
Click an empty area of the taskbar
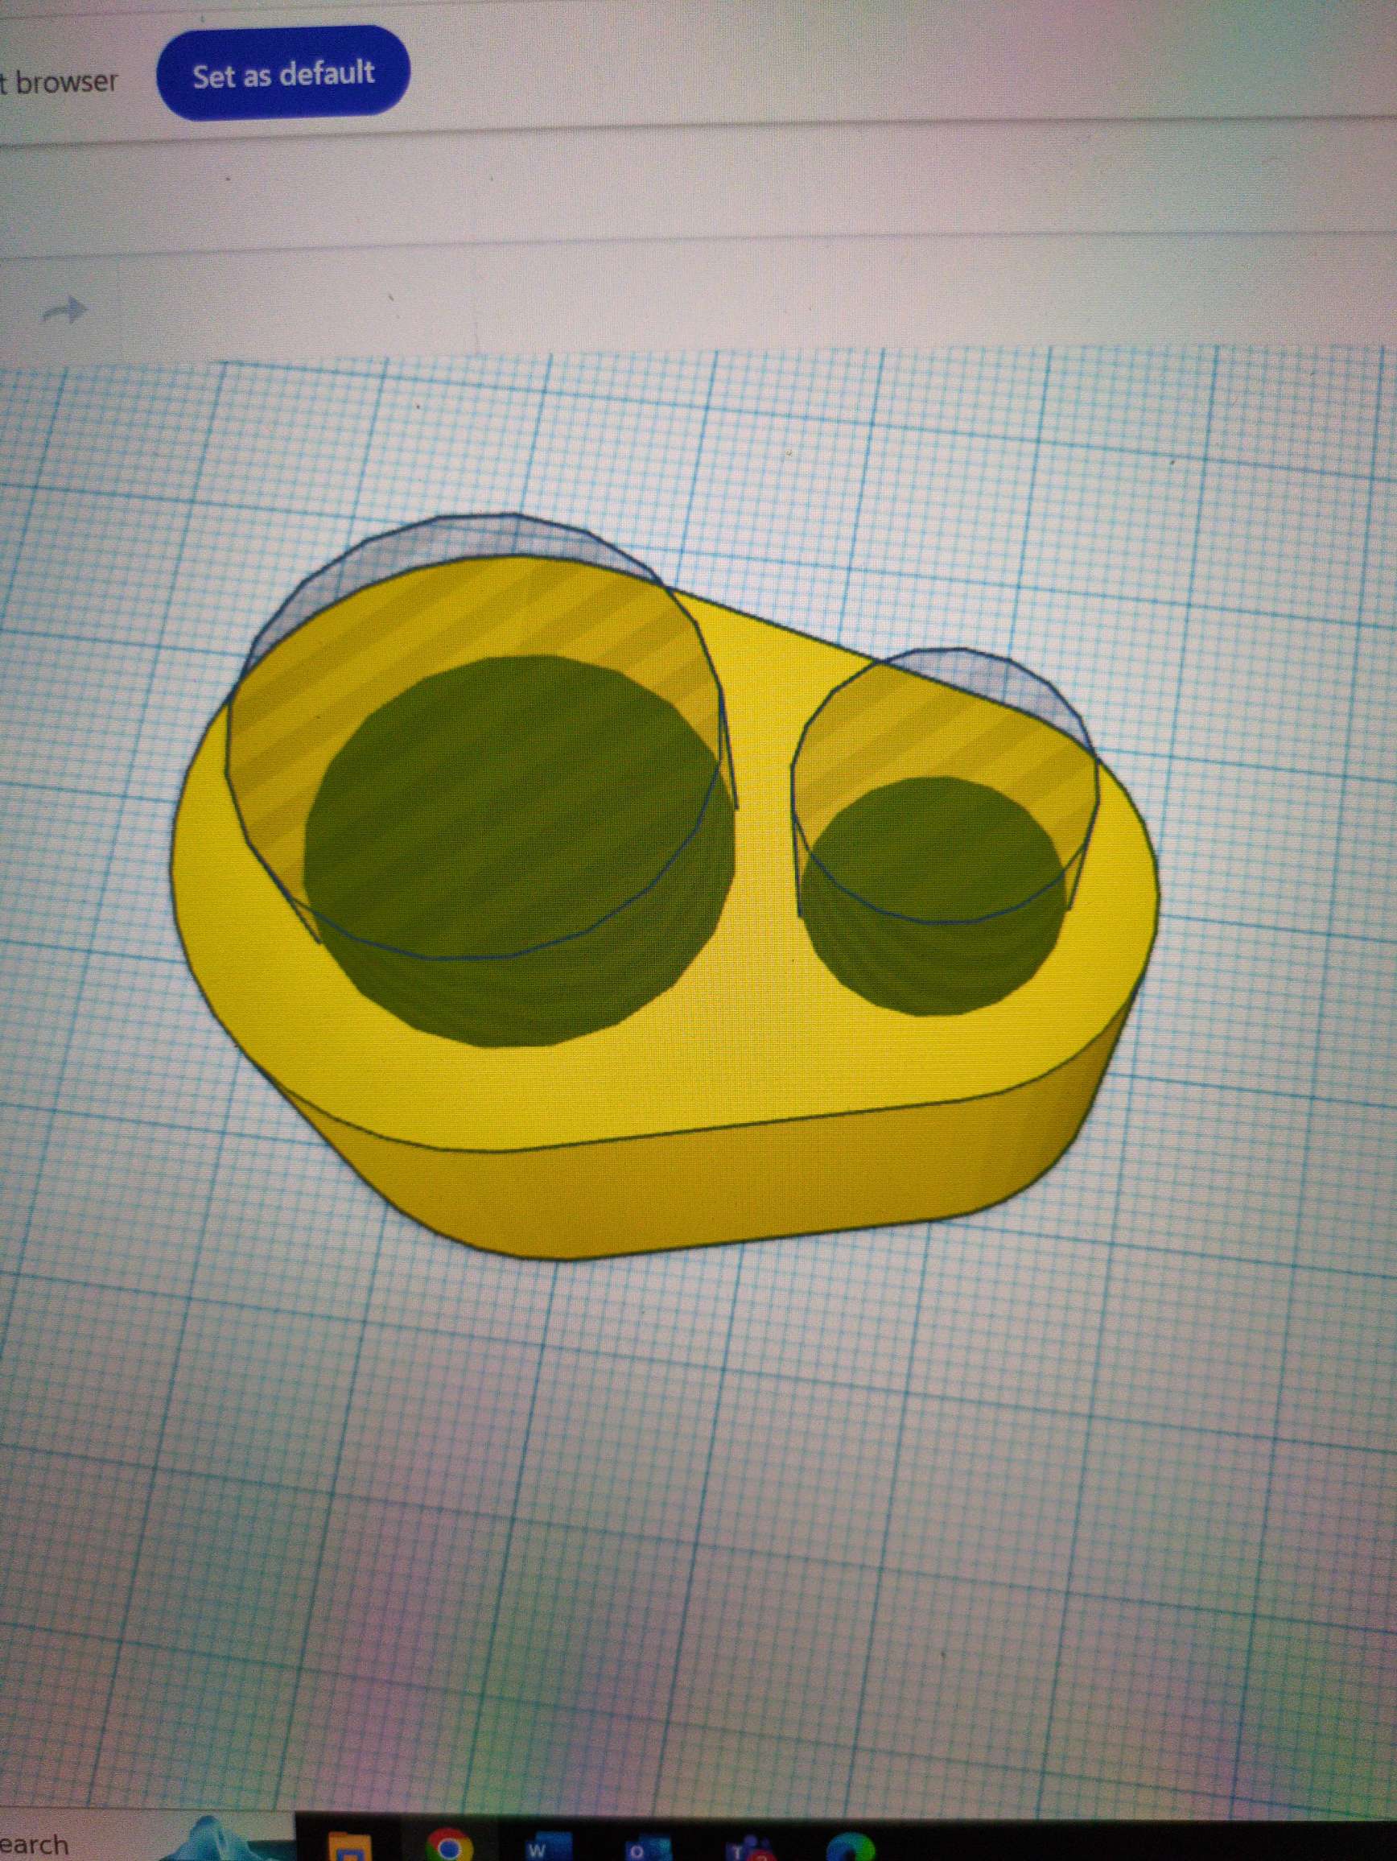click(x=1135, y=1847)
